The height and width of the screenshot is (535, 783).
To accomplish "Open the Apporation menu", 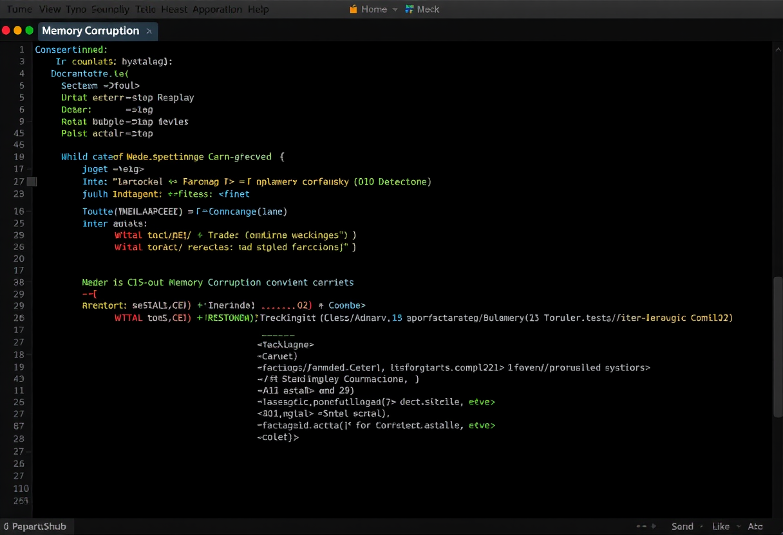I will tap(218, 10).
